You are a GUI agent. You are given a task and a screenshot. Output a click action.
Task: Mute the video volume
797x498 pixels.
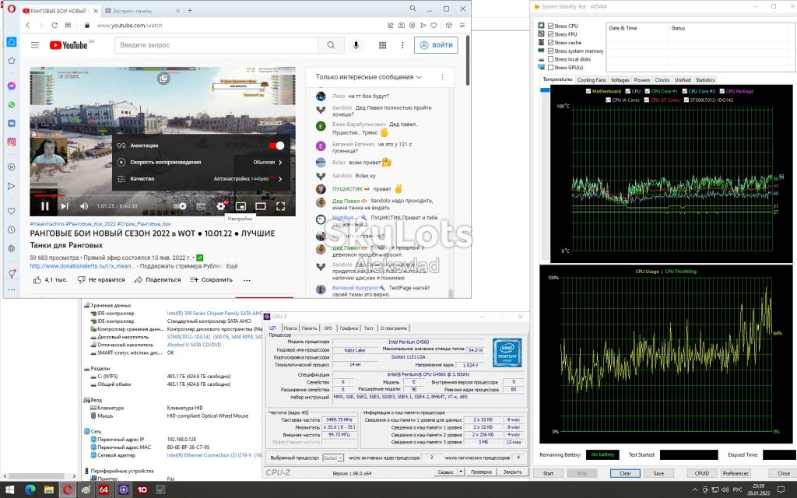click(84, 206)
